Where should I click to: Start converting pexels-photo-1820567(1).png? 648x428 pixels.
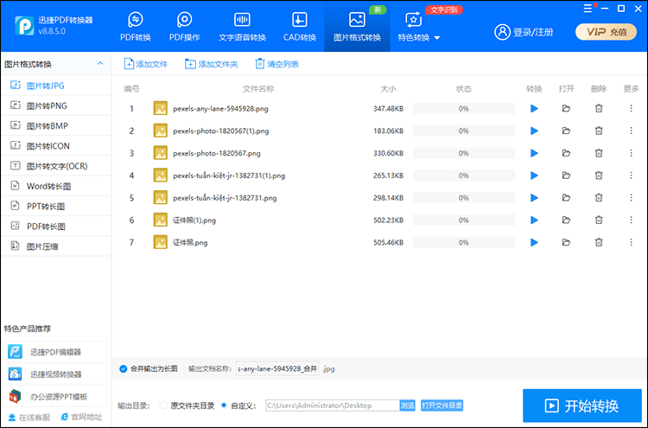tap(534, 131)
